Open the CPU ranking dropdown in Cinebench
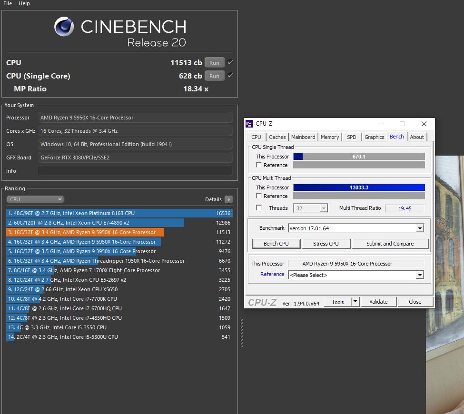 coord(35,199)
